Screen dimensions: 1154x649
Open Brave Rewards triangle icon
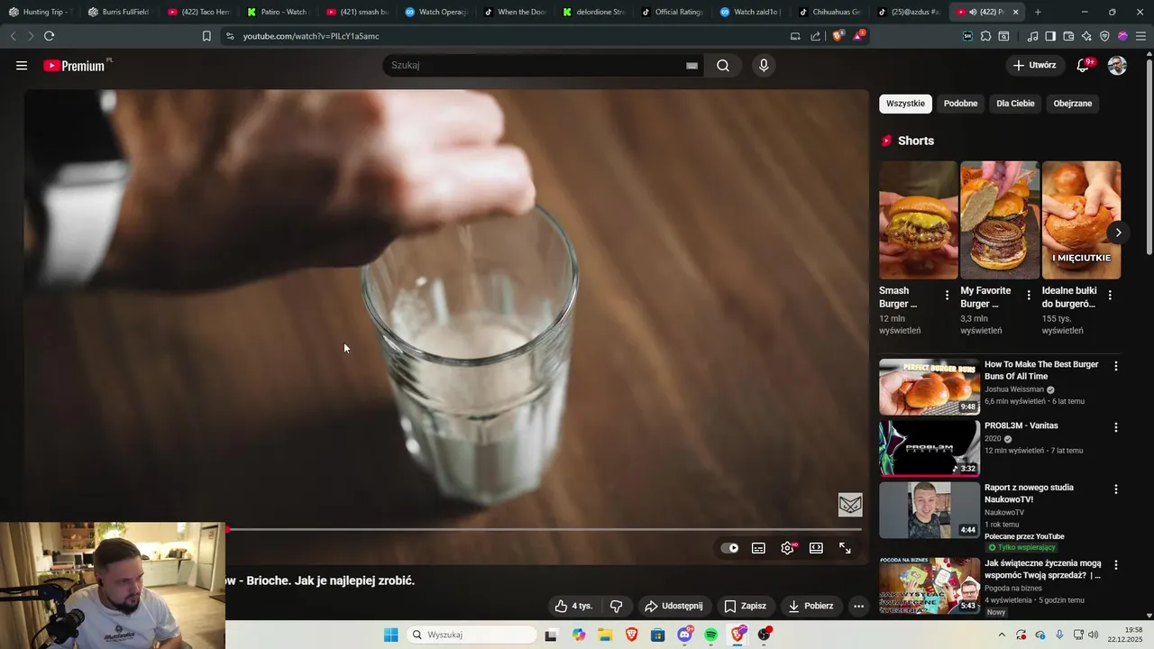pyautogui.click(x=859, y=36)
